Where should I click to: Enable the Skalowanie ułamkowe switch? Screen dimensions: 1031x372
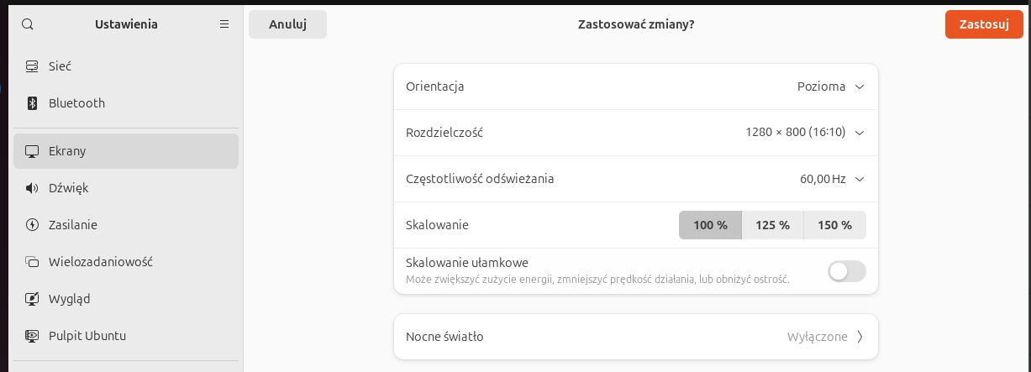[x=846, y=271]
